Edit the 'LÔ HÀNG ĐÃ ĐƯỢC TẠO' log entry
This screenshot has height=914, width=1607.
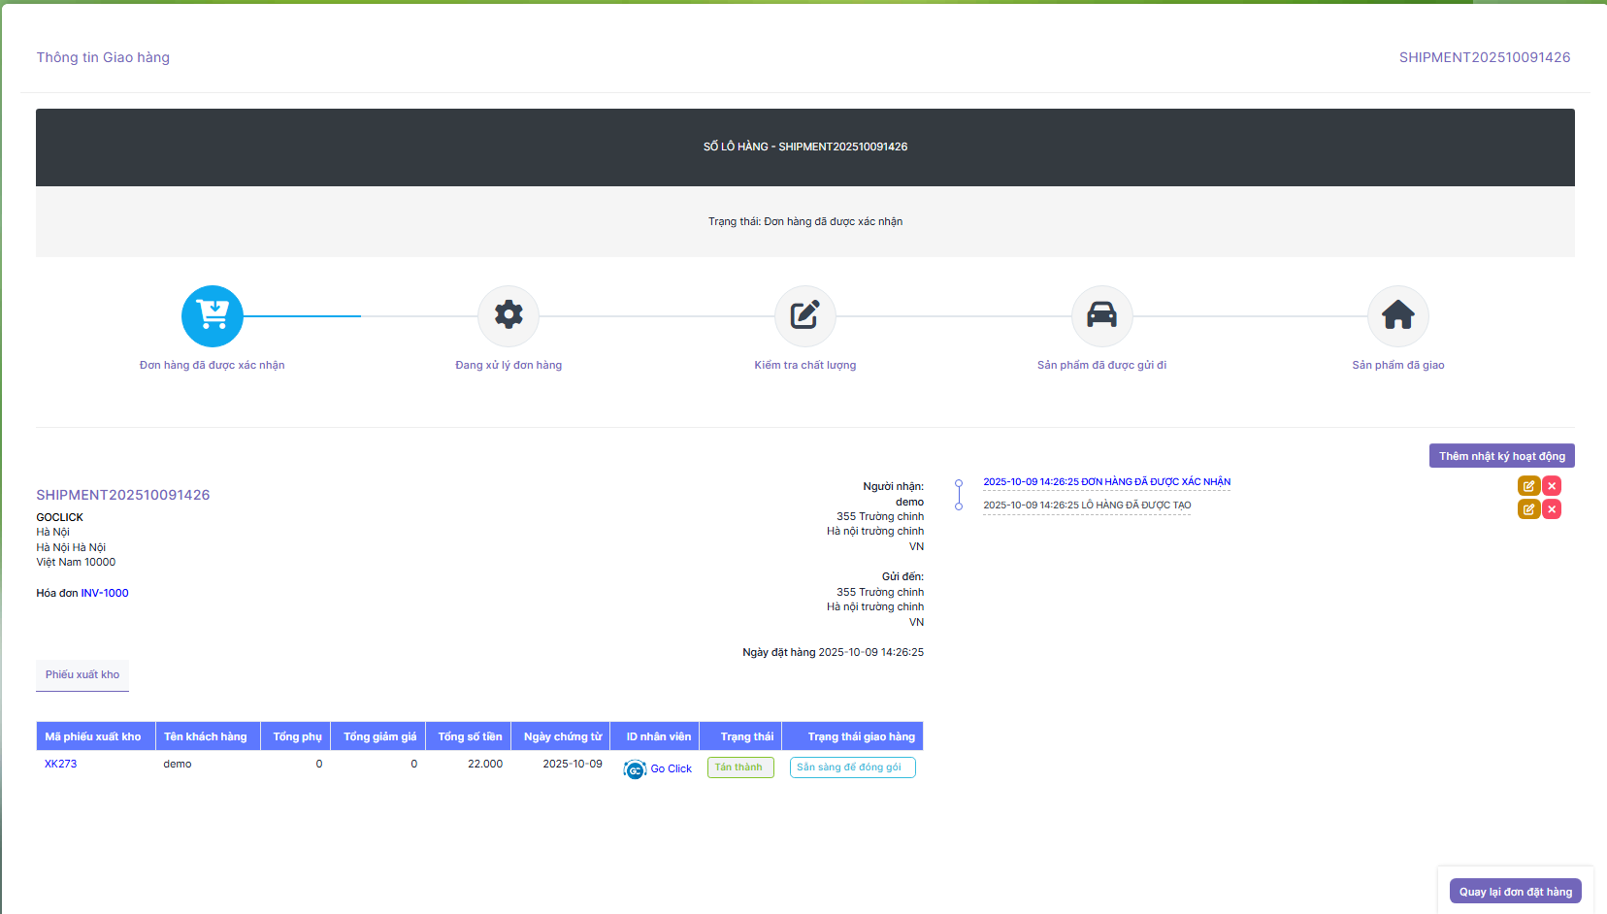point(1528,509)
